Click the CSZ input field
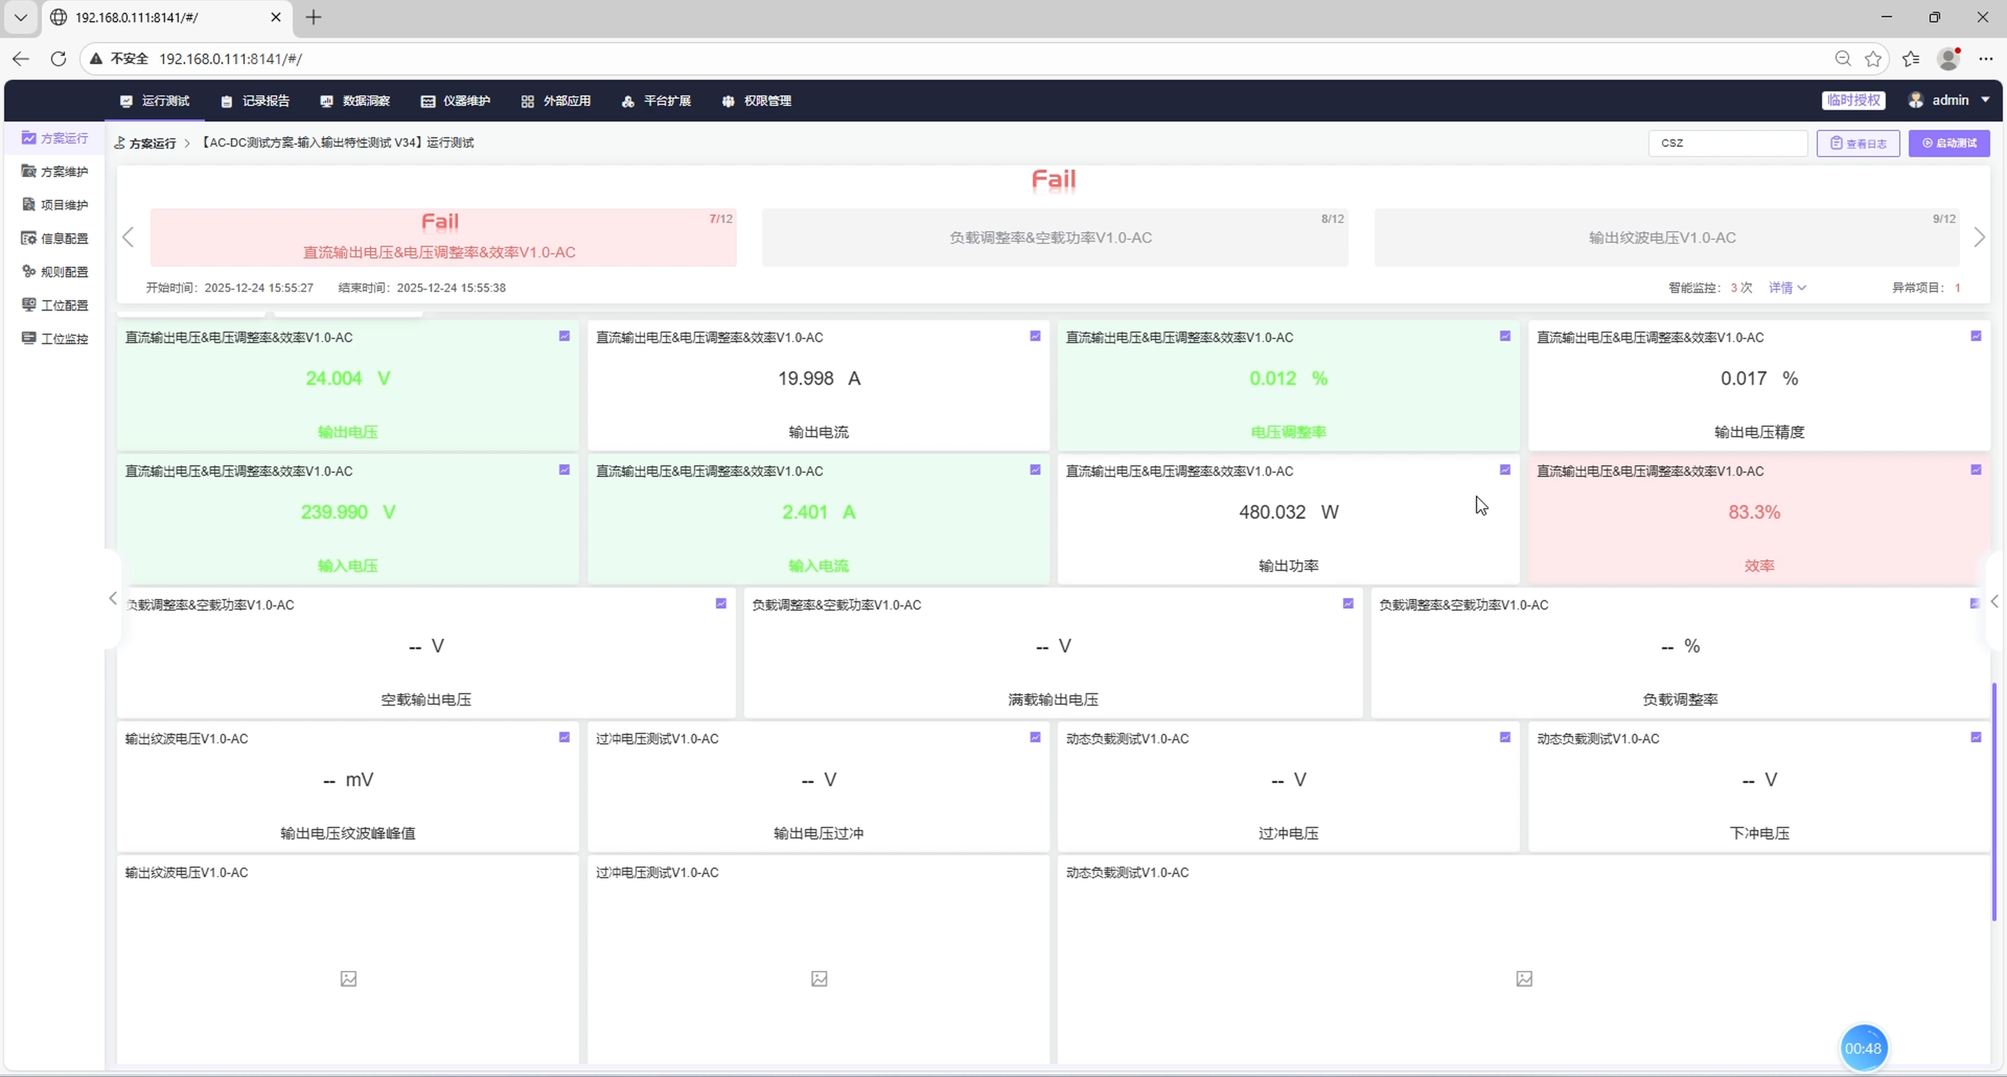This screenshot has width=2007, height=1077. click(x=1727, y=144)
